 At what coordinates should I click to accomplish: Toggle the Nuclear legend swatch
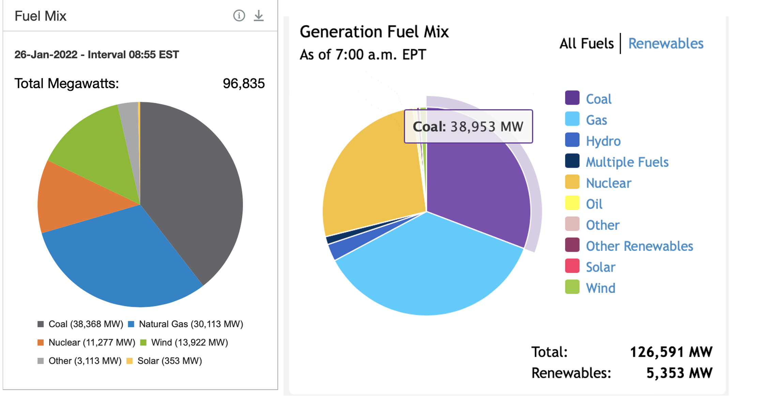click(572, 182)
